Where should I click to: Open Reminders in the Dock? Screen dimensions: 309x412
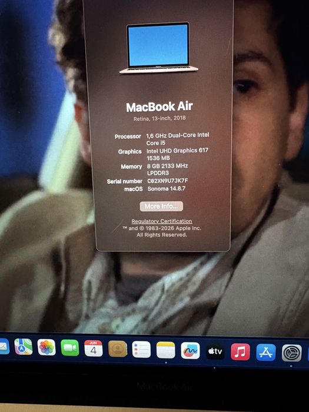tap(141, 350)
